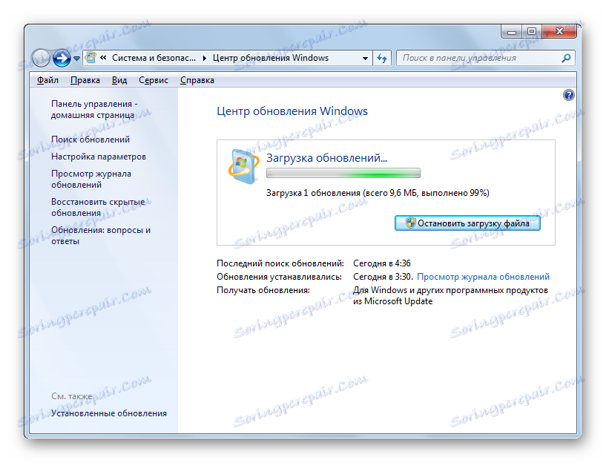
Task: Click the blue Help question mark icon
Action: point(568,95)
